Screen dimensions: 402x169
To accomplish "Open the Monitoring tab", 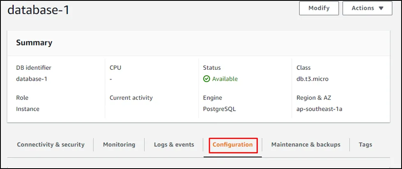I will pos(119,144).
